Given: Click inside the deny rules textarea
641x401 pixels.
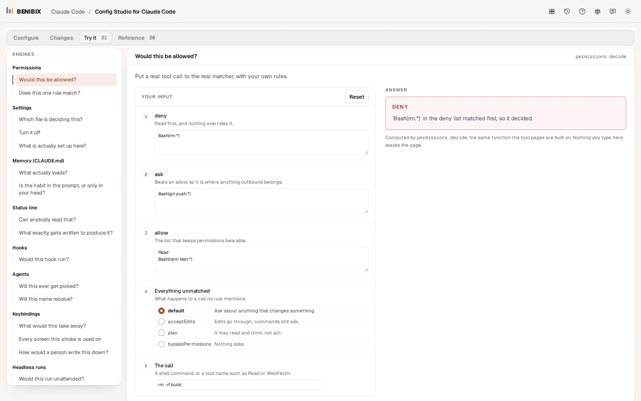Looking at the screenshot, I should [x=262, y=143].
